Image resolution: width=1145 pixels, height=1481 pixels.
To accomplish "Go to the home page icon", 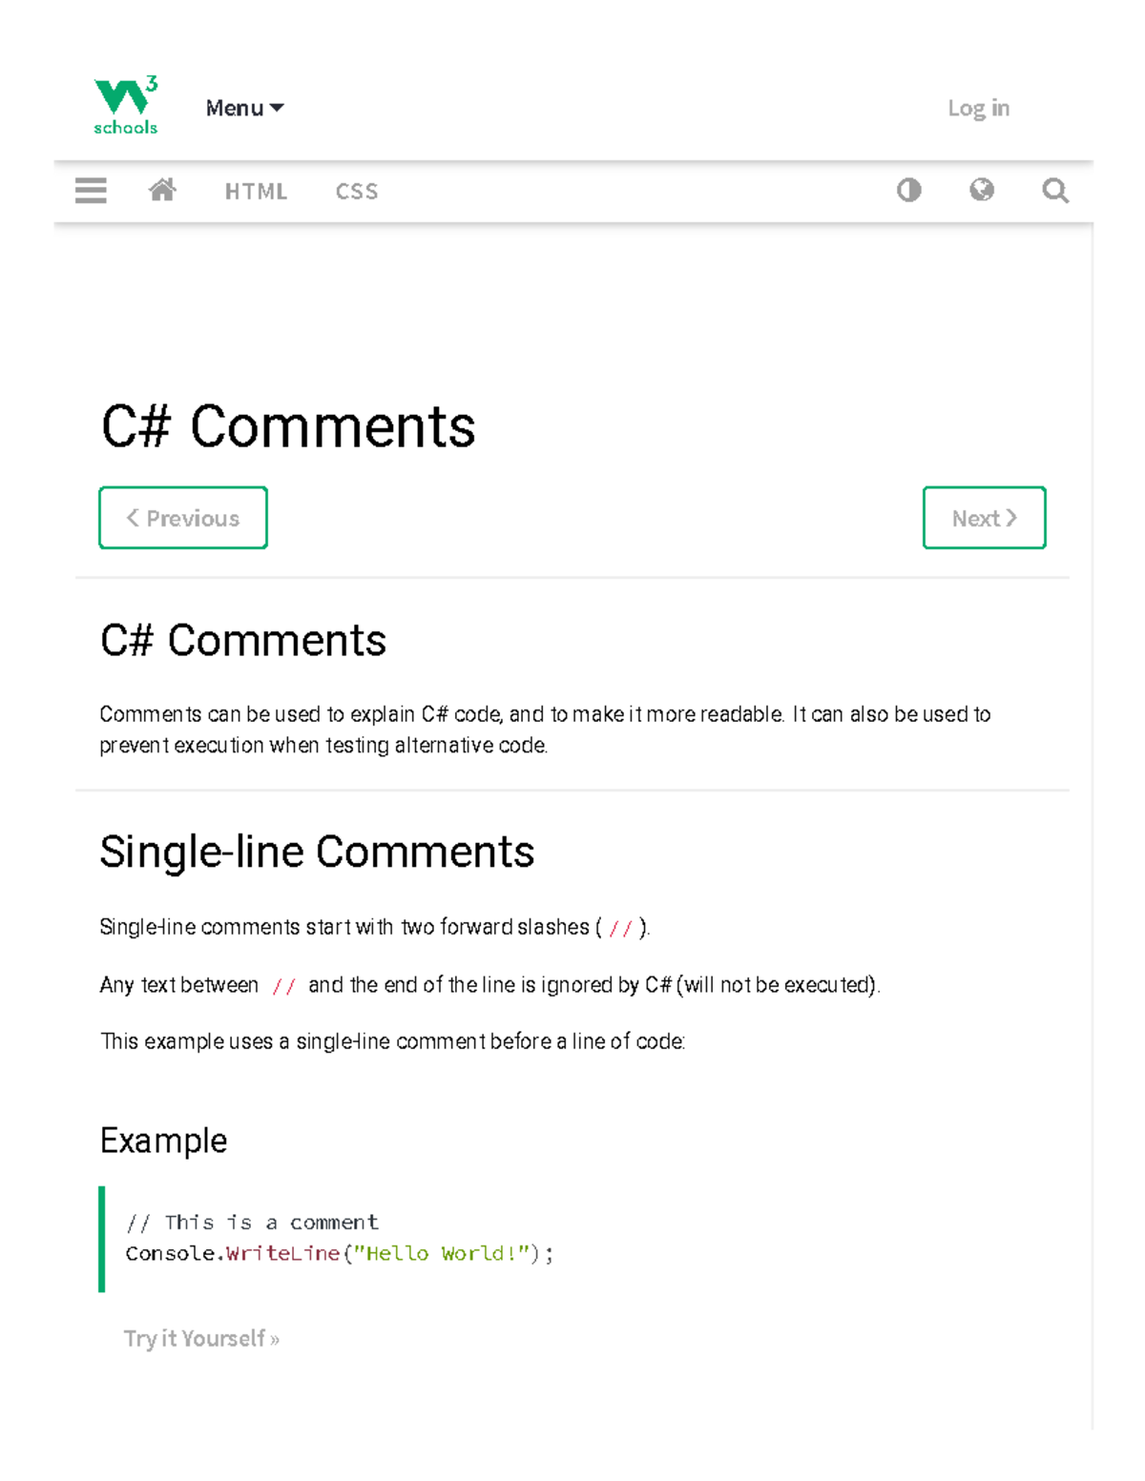I will pyautogui.click(x=162, y=191).
